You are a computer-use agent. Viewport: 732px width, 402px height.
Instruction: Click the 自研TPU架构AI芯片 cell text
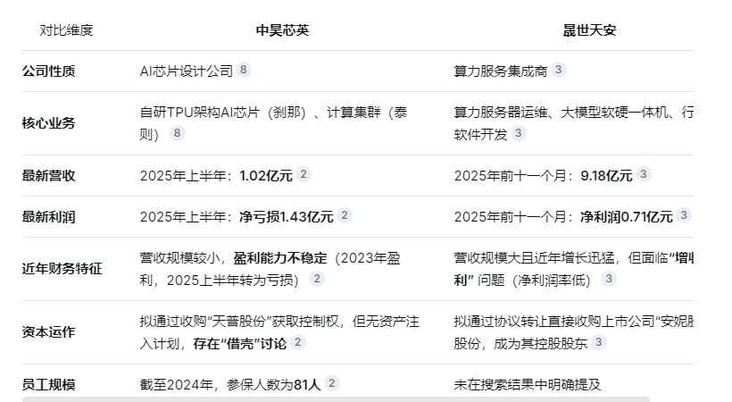point(199,113)
